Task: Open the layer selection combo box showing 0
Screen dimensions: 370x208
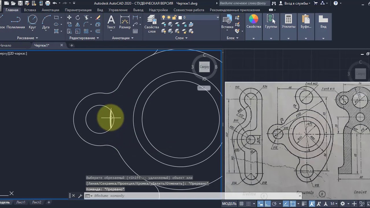Action: click(x=190, y=18)
